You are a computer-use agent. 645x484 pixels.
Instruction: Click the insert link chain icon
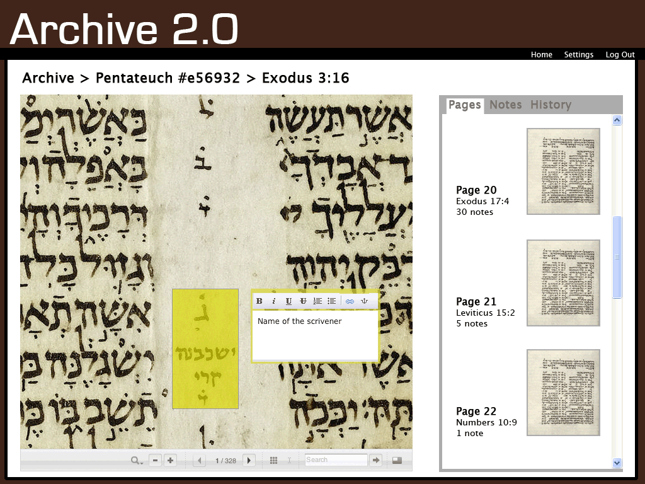click(x=350, y=301)
